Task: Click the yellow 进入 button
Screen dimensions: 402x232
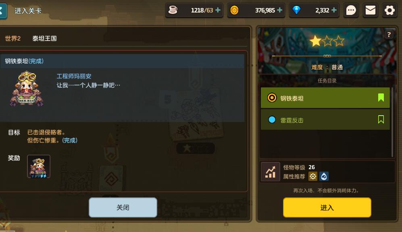Action: (327, 207)
